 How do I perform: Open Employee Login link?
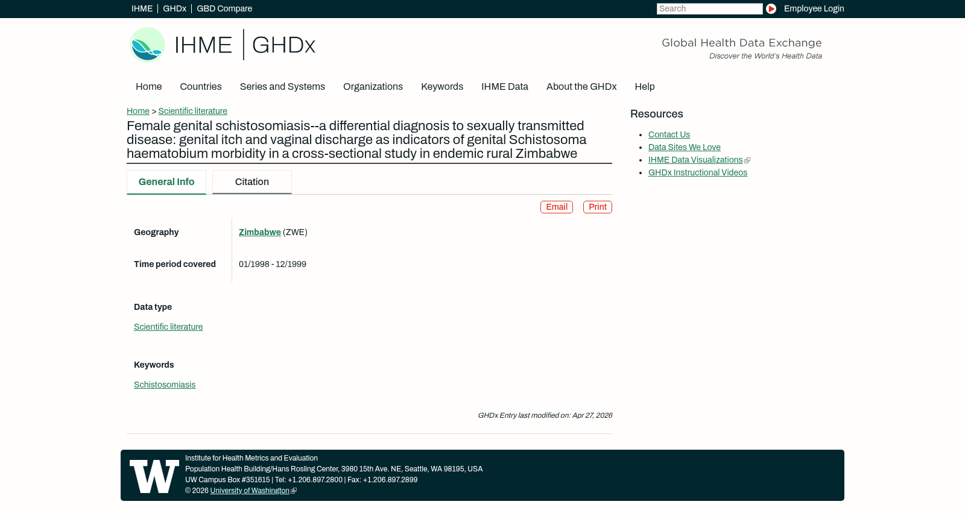pos(814,8)
